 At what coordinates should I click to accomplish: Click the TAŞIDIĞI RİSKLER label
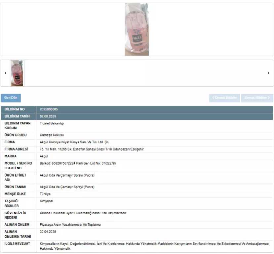click(12, 203)
